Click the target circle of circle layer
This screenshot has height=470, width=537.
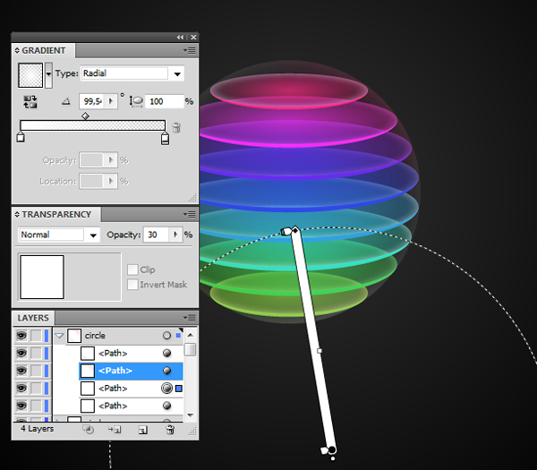tap(166, 336)
